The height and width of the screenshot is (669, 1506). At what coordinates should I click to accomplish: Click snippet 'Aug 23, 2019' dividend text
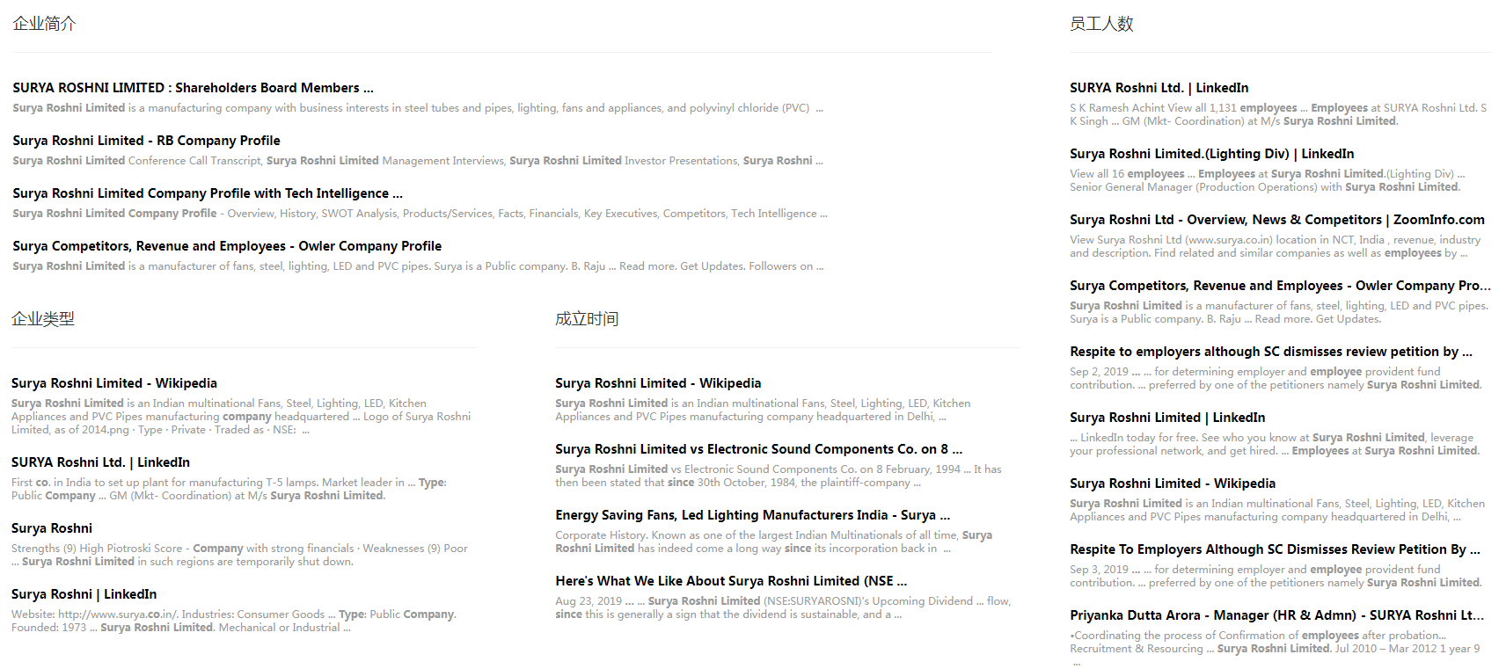(x=783, y=607)
